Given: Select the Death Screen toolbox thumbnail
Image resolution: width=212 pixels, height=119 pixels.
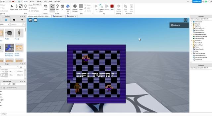Looking at the screenshot, I should tap(19, 48).
